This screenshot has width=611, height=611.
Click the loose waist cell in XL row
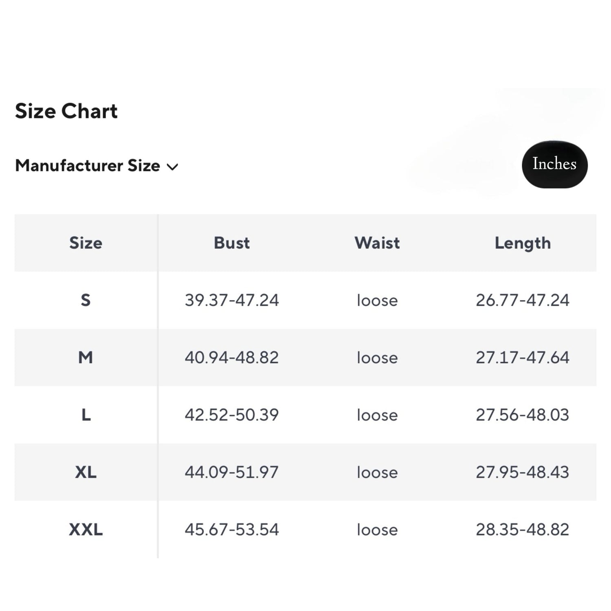pyautogui.click(x=377, y=473)
